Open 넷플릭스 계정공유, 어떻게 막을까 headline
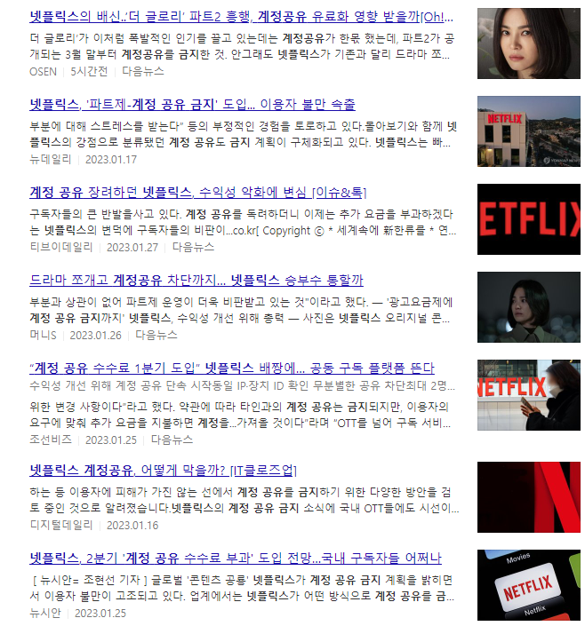This screenshot has width=585, height=626. [164, 471]
